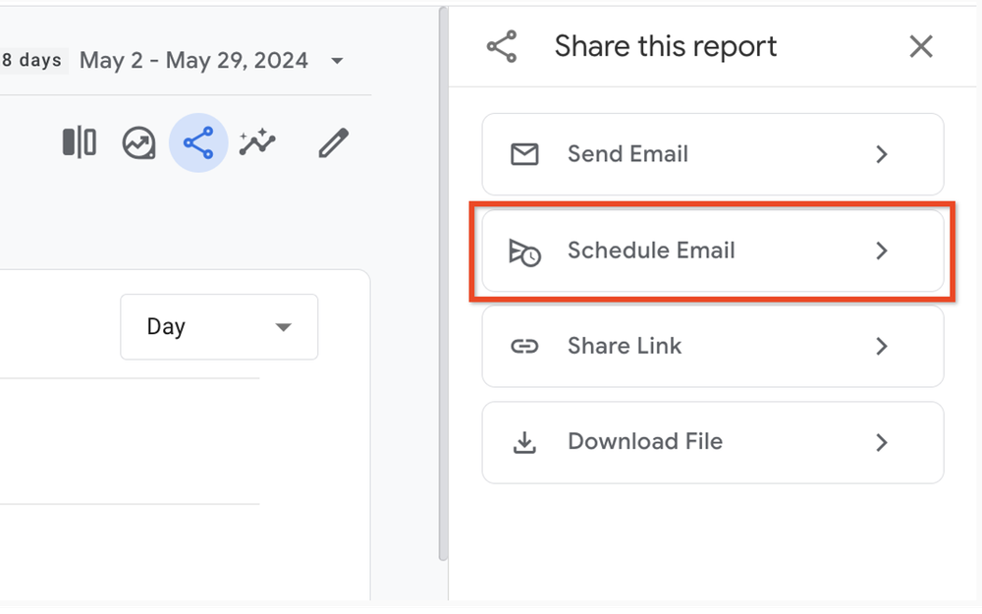Expand the Share Link chevron
This screenshot has height=614, width=982.
point(882,346)
